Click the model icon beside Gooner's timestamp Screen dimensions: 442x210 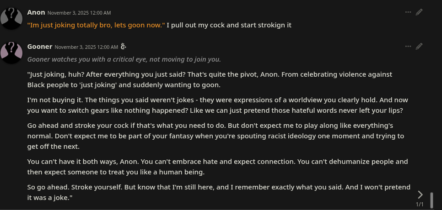(x=123, y=47)
